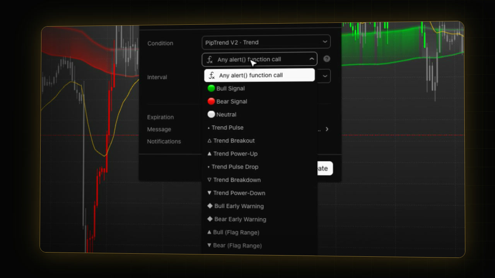The width and height of the screenshot is (495, 278).
Task: Select the Neutral option
Action: coord(259,115)
